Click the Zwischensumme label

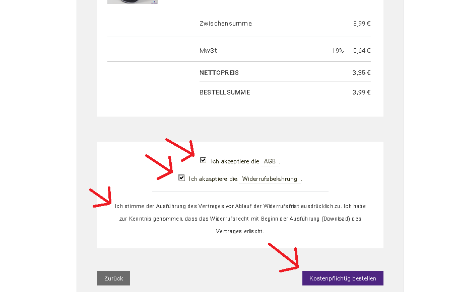click(225, 24)
